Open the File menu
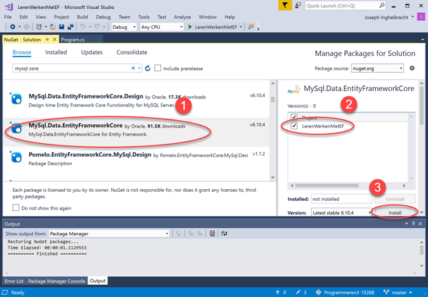Image resolution: width=428 pixels, height=297 pixels. [x=7, y=17]
